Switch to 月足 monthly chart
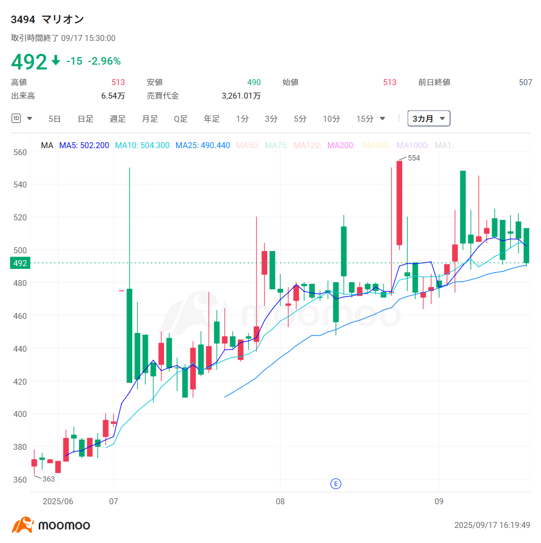Screen dimensions: 541x543 coord(150,119)
